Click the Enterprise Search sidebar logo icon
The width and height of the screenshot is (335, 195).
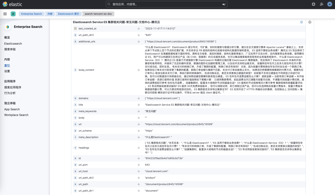pos(7,27)
